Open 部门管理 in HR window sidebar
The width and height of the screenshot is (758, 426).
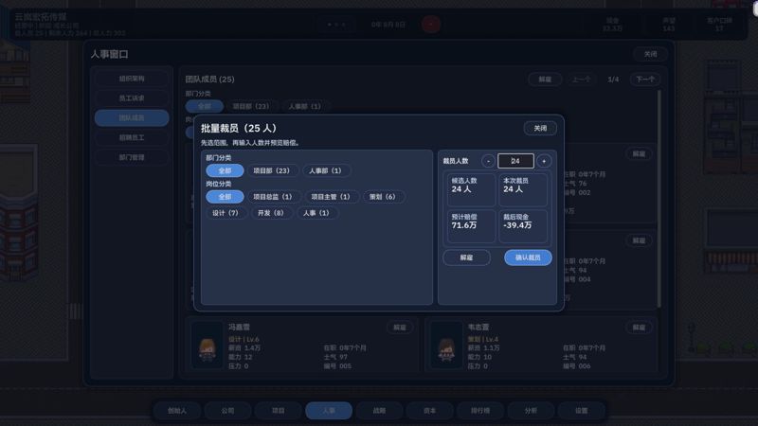tap(132, 157)
